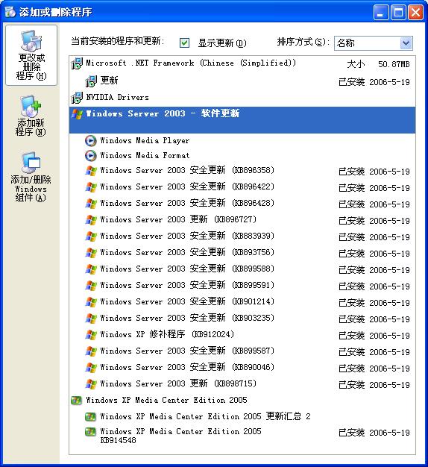Uncheck the 显示更新 checkbox
The image size is (428, 467).
click(184, 43)
